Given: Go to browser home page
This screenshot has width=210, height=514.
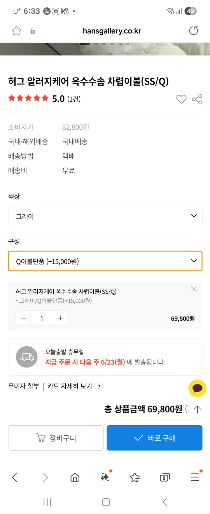Looking at the screenshot, I should pos(75,477).
